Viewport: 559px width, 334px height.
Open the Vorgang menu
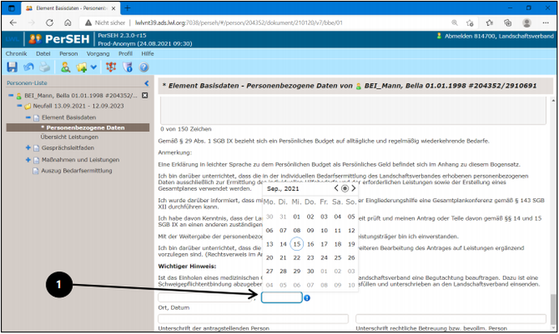(x=98, y=53)
